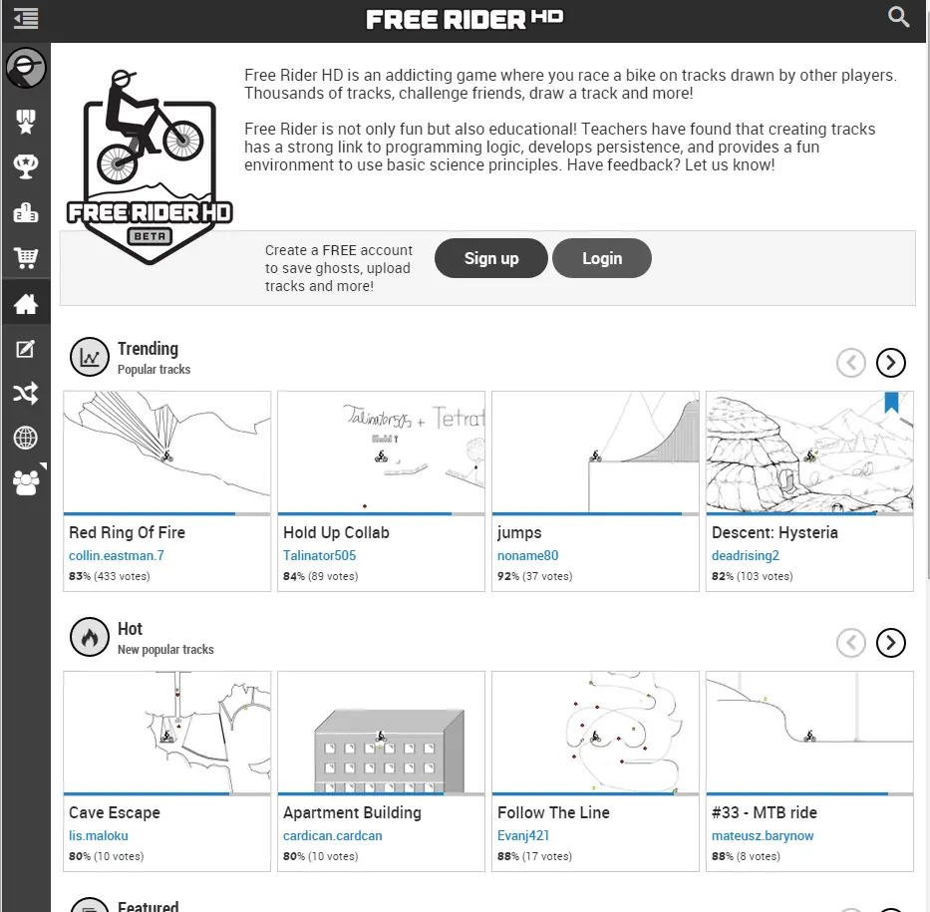Image resolution: width=930 pixels, height=912 pixels.
Task: Show next Hot tracks arrow
Action: tap(890, 643)
